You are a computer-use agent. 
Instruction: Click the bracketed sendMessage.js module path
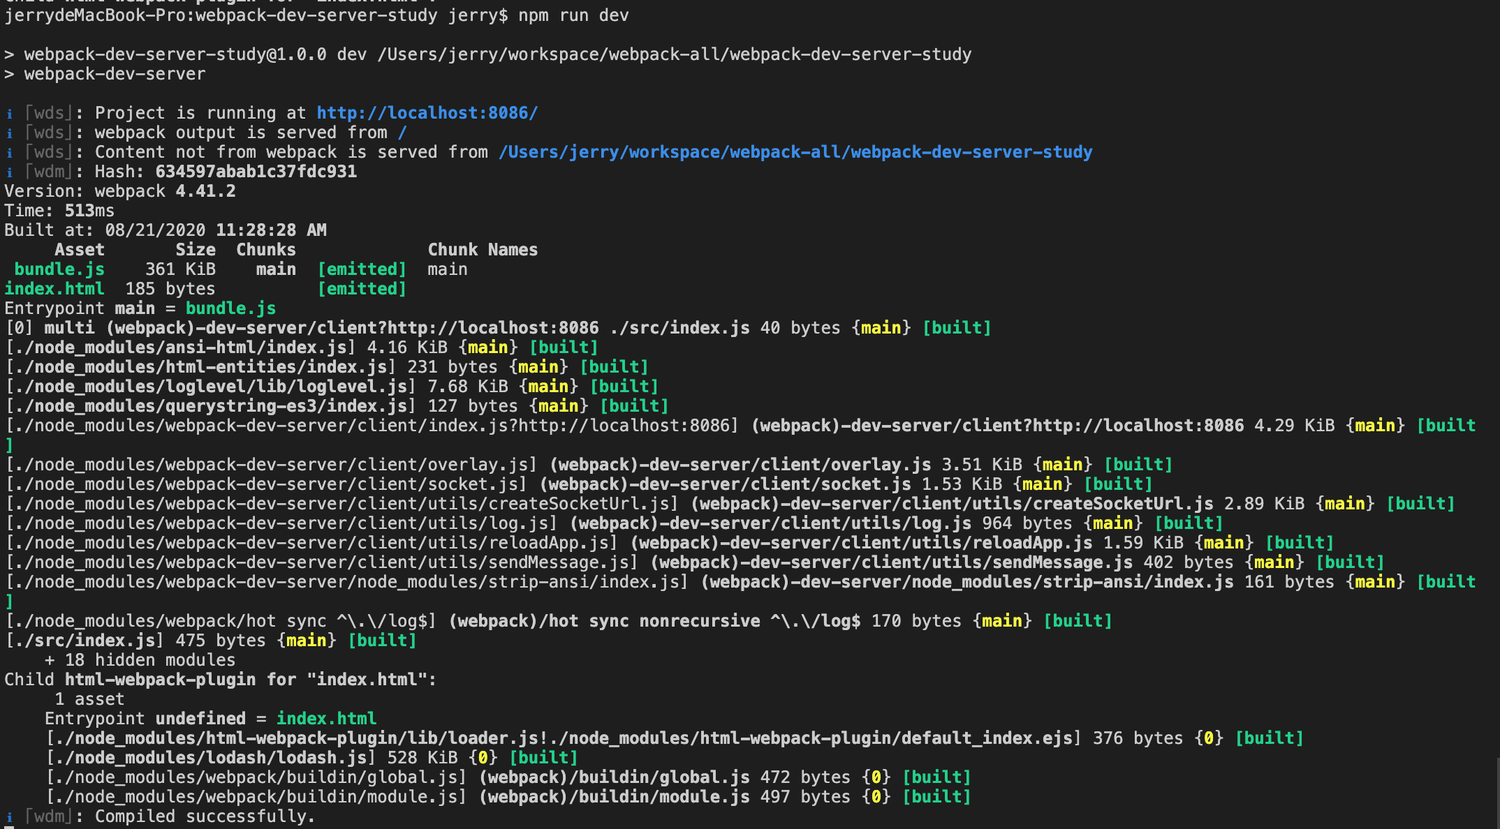[321, 562]
